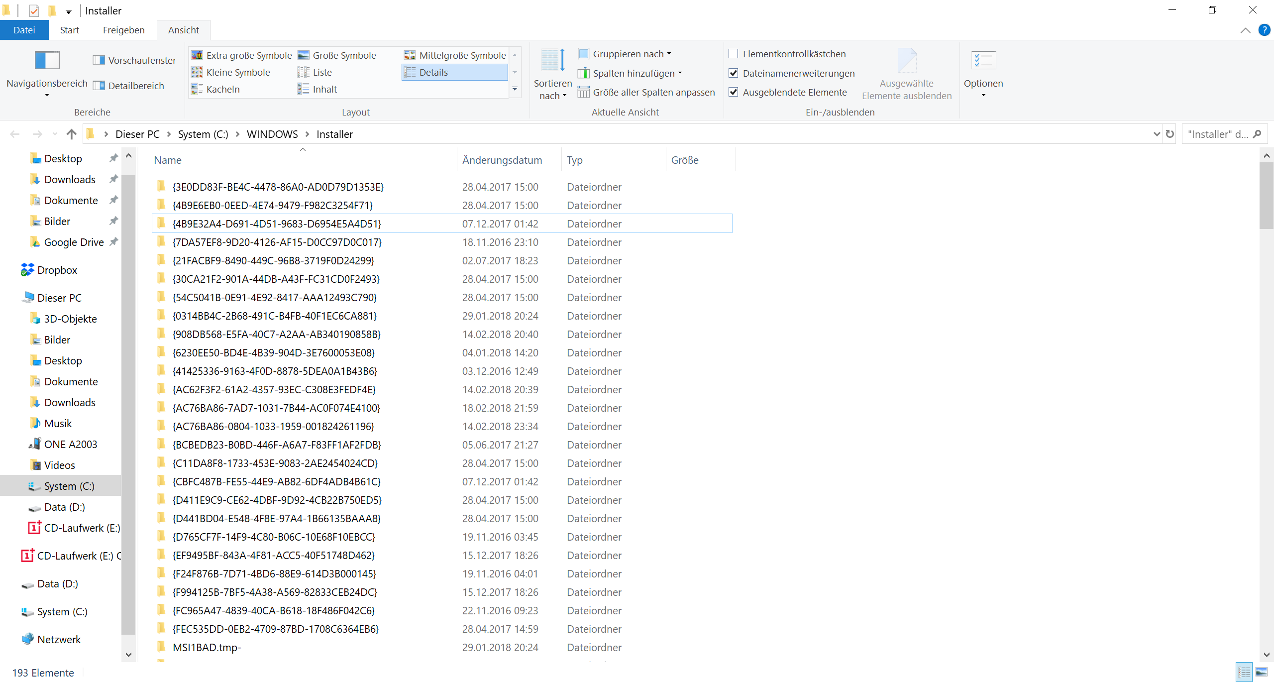The image size is (1274, 682).
Task: Select folder {AC76BA86-7AD7-1031-7B44-AC0F074E4100}
Action: pyautogui.click(x=442, y=408)
